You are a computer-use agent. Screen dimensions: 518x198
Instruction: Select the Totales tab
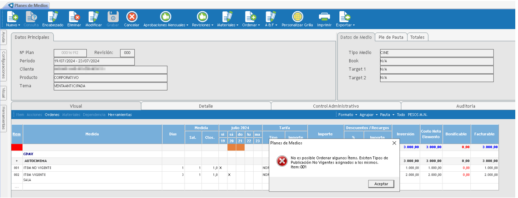pyautogui.click(x=417, y=37)
